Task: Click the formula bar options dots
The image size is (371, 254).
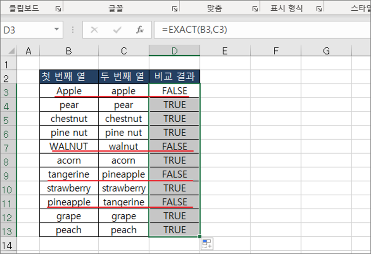Action: (73, 30)
